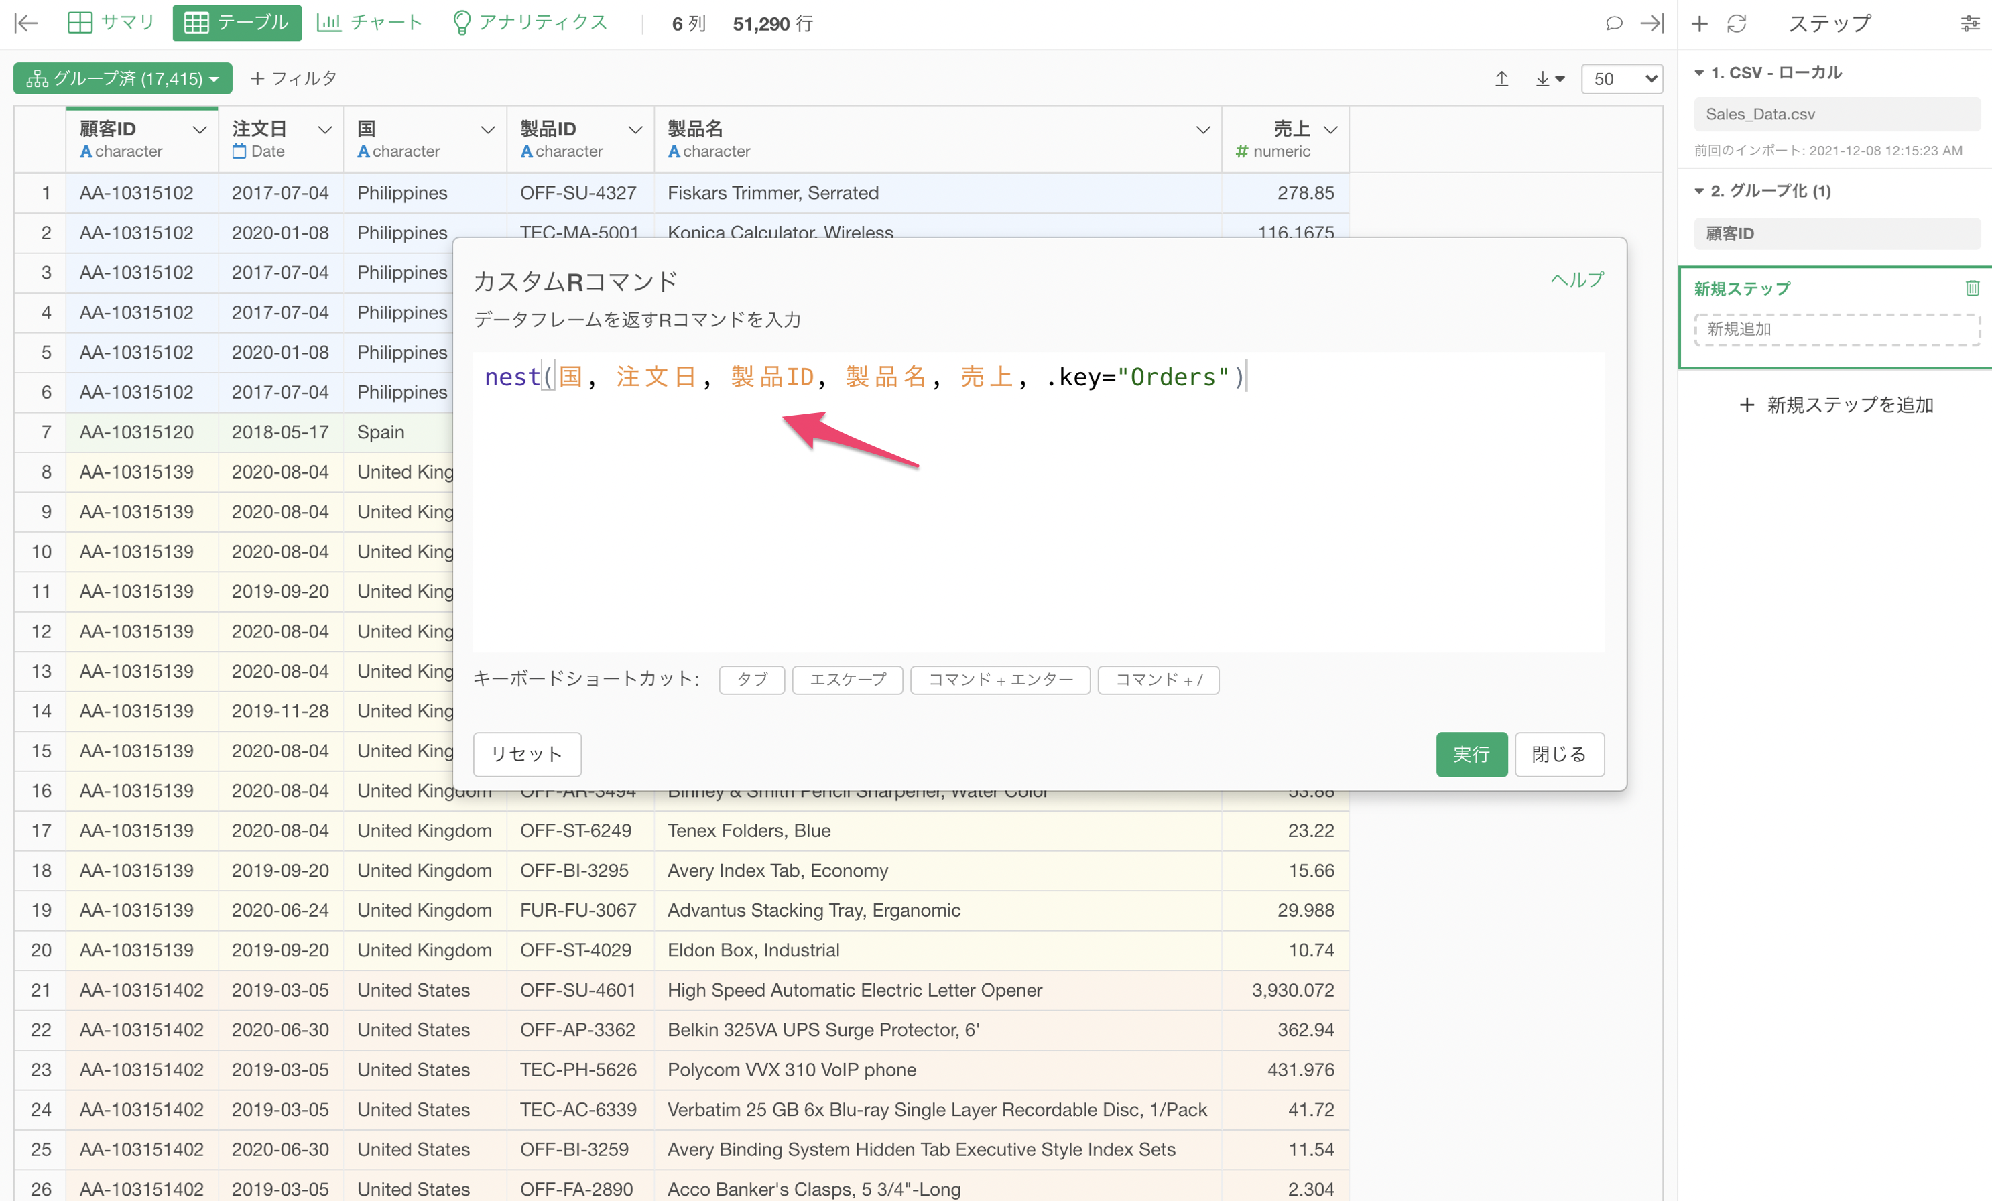
Task: Open step settings sliders icon
Action: (1970, 23)
